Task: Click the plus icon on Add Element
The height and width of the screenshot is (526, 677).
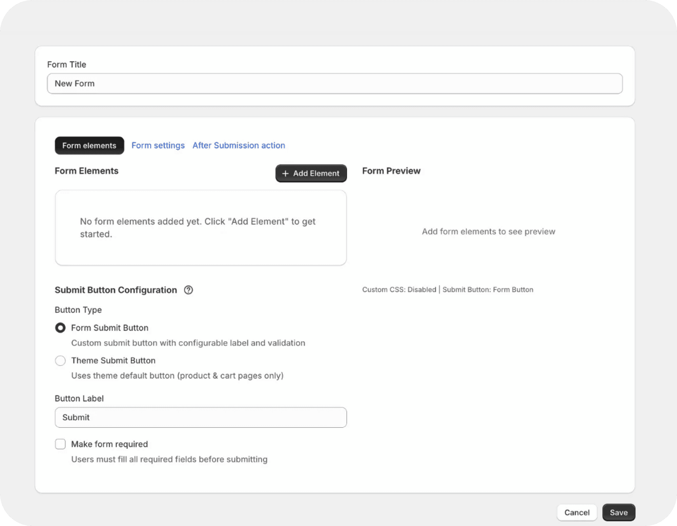Action: (285, 173)
